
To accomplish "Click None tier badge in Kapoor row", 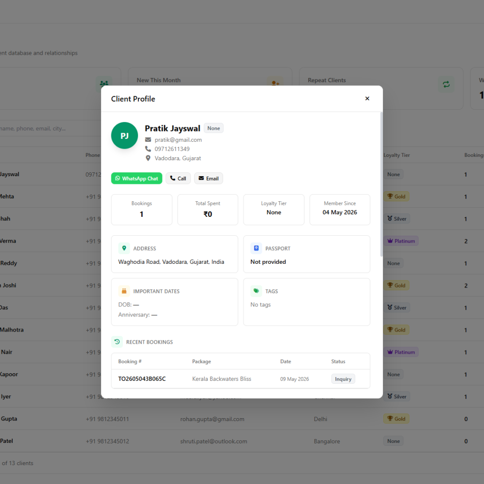I will (393, 375).
